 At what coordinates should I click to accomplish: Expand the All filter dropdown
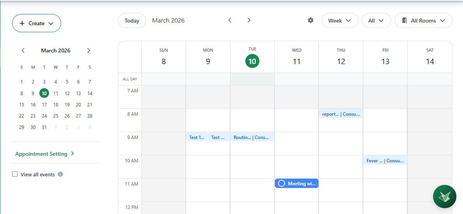coord(376,21)
